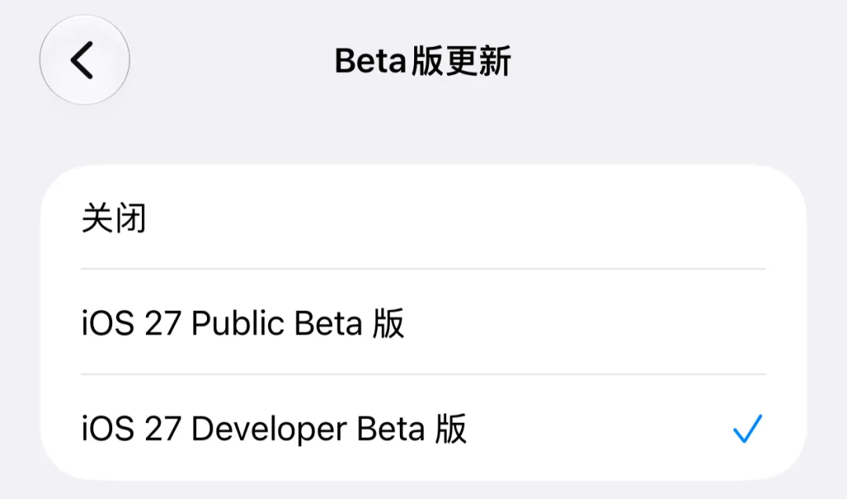The width and height of the screenshot is (847, 499).
Task: Tap the 版 character after Developer Beta
Action: [x=450, y=429]
